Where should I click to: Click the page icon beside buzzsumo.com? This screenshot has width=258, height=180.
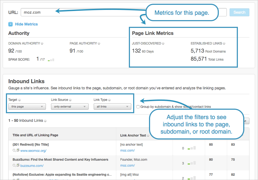18,166
